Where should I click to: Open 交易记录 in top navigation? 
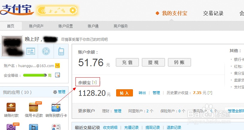tap(213, 13)
